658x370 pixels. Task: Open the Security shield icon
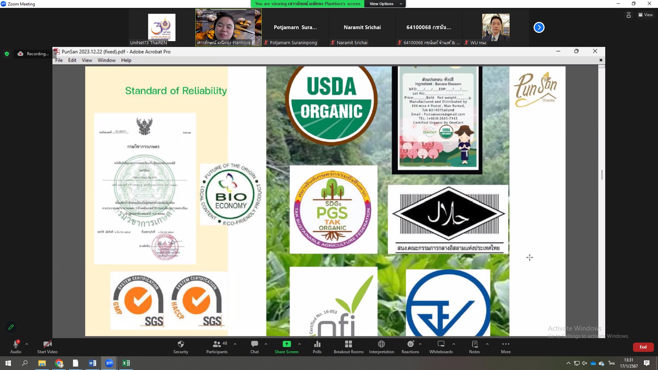pos(181,344)
